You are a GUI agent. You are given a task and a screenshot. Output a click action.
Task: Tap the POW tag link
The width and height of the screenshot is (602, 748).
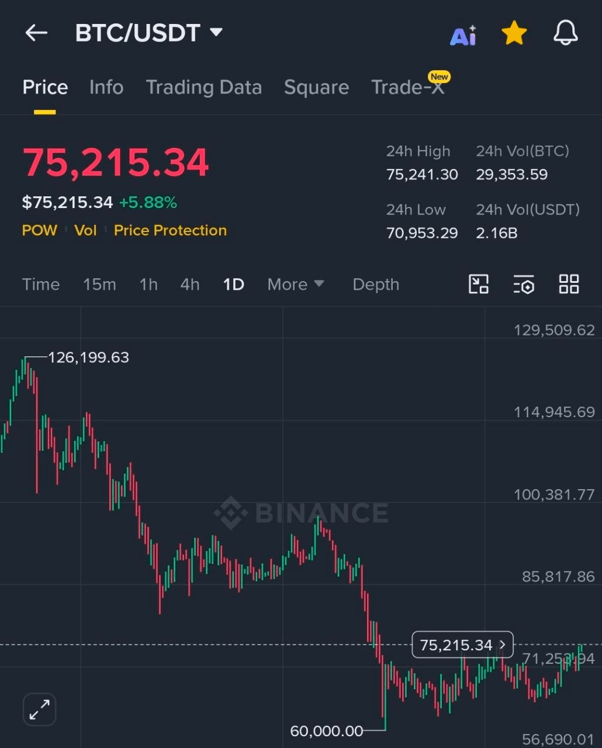pos(39,230)
